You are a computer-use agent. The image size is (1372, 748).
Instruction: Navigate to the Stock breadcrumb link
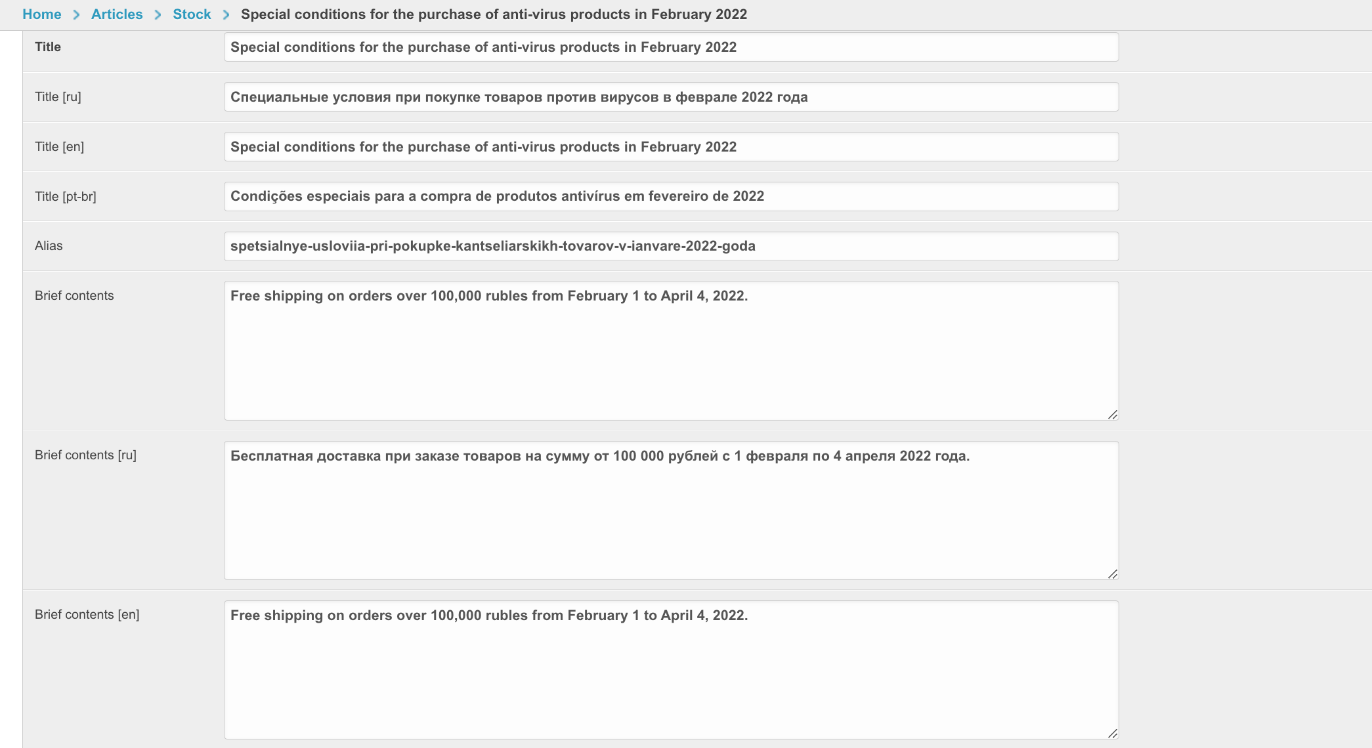coord(192,14)
